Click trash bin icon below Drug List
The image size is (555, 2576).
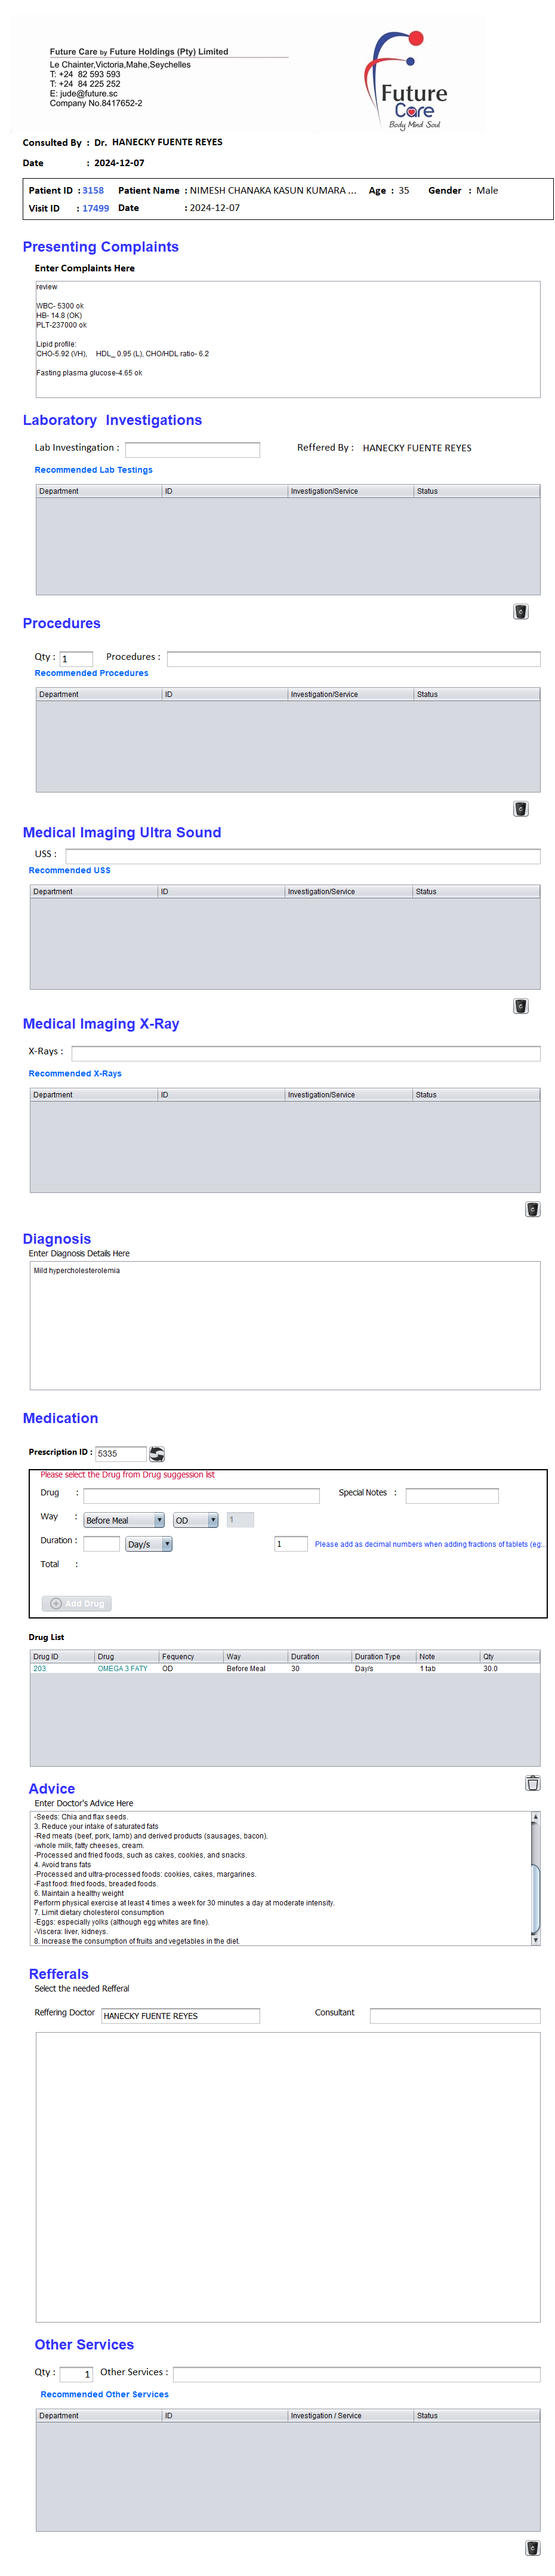[x=532, y=1782]
